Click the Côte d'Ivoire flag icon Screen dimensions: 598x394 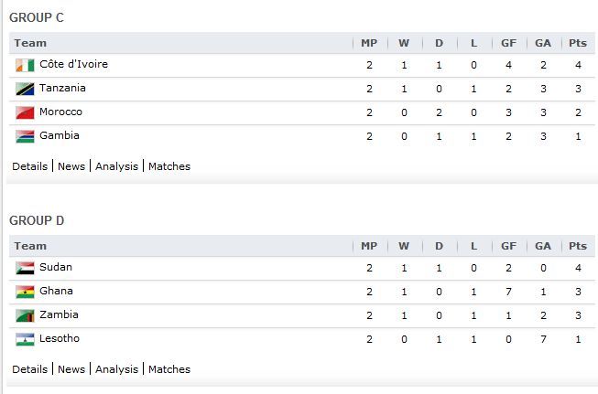pyautogui.click(x=25, y=65)
